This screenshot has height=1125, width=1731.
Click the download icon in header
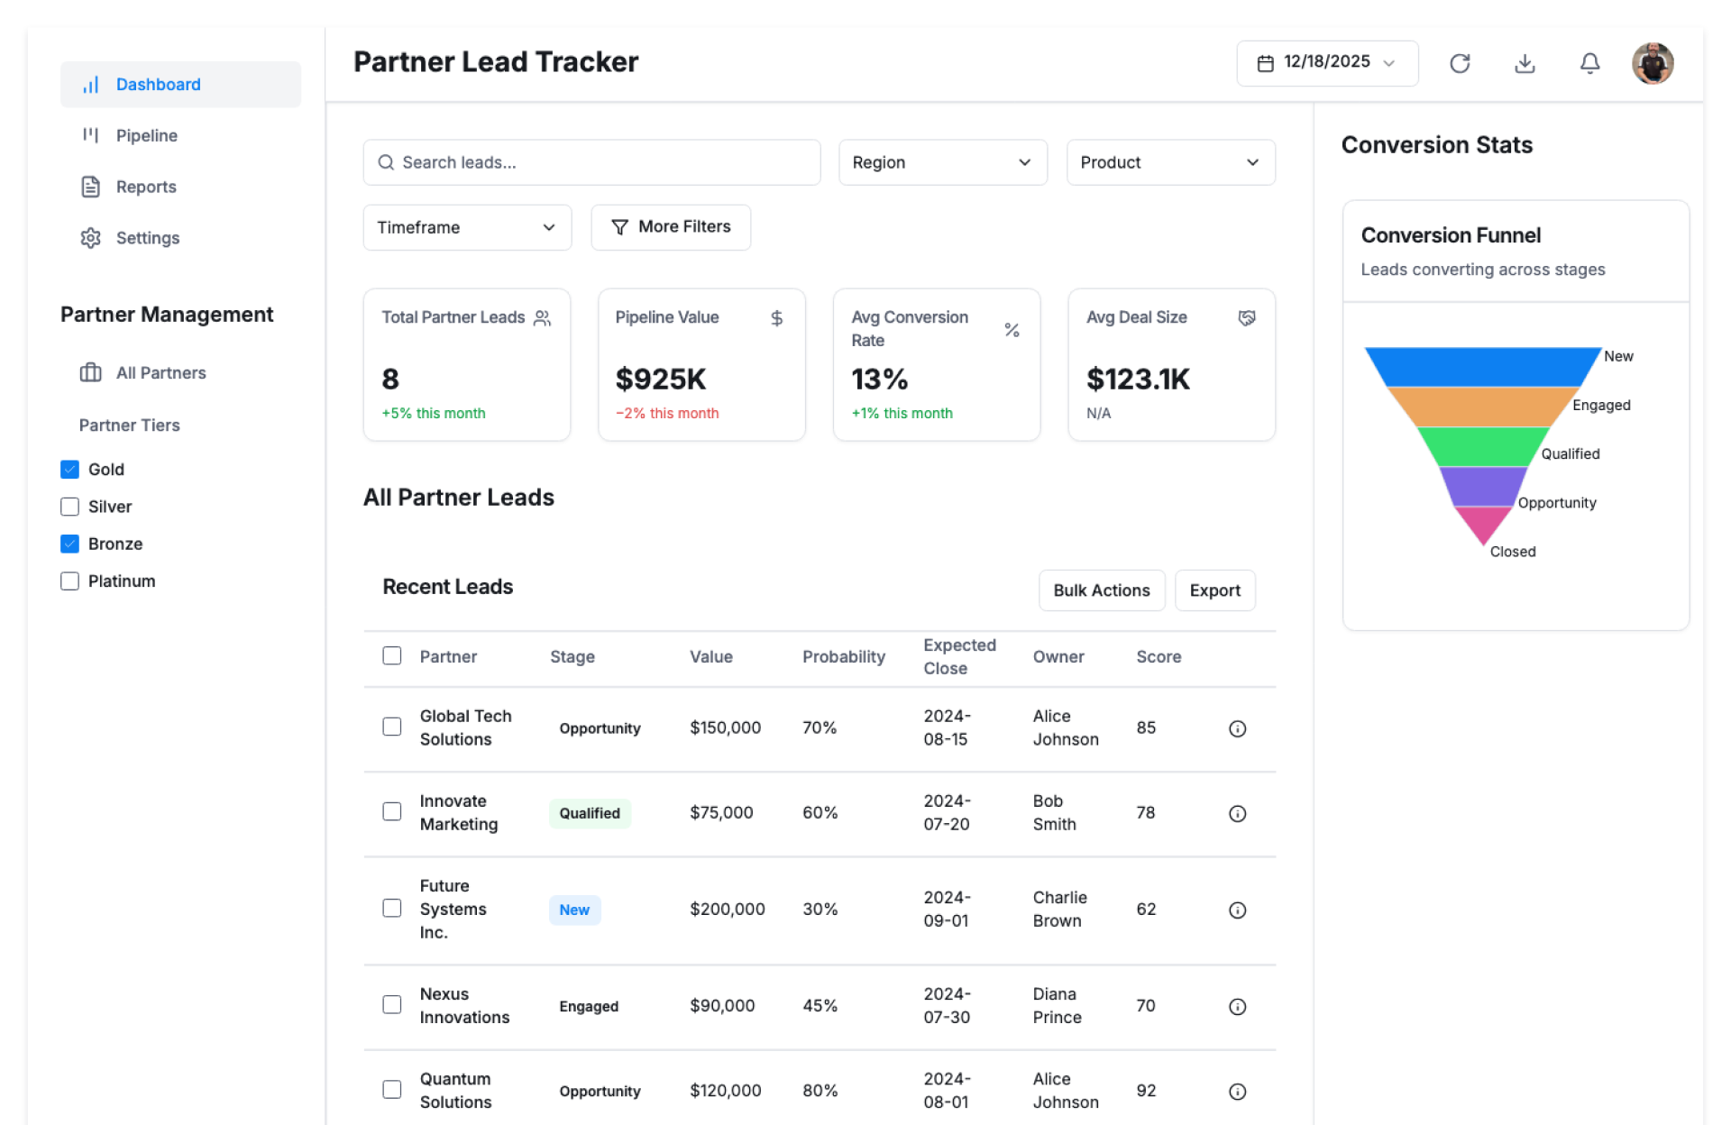[1525, 63]
